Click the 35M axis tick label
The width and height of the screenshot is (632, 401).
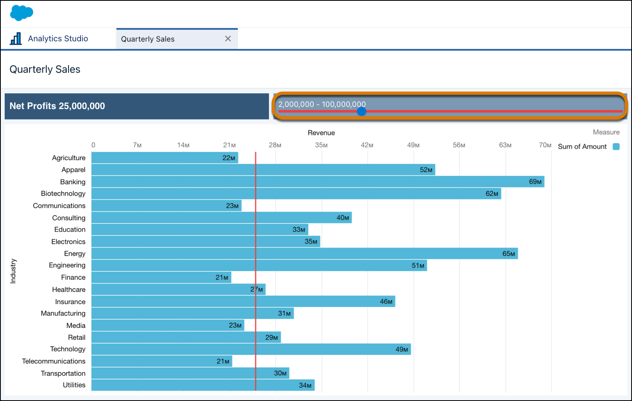(321, 145)
